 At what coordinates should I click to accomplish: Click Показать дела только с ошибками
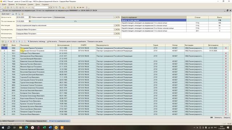72,42
